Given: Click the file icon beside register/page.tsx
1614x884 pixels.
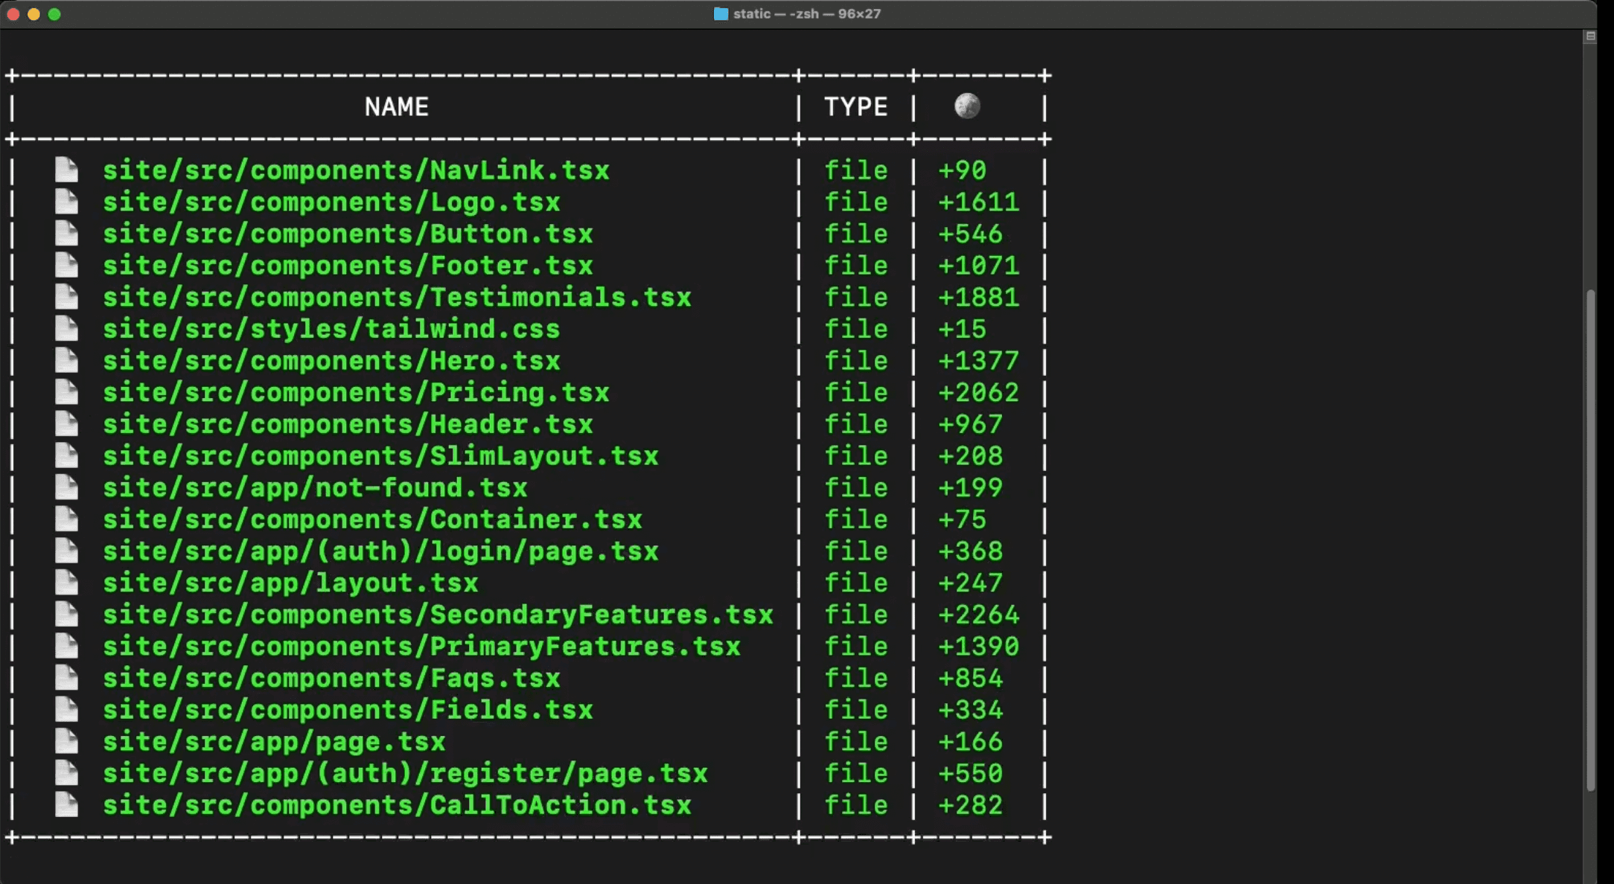Looking at the screenshot, I should click(66, 773).
